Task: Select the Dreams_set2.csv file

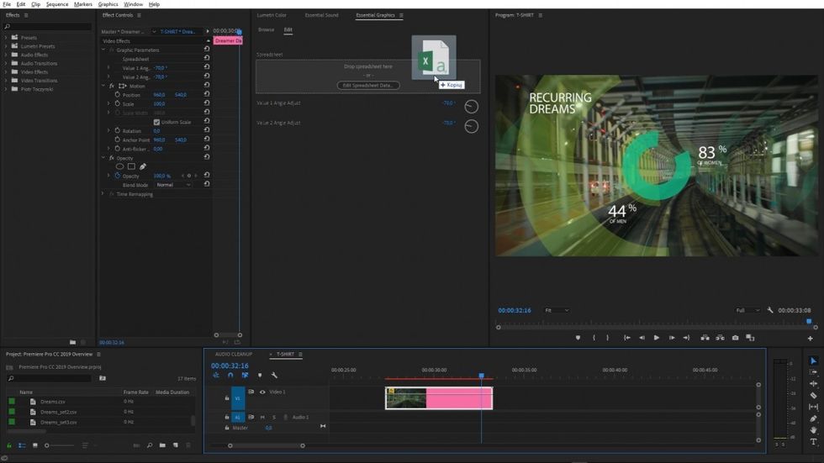Action: click(58, 412)
